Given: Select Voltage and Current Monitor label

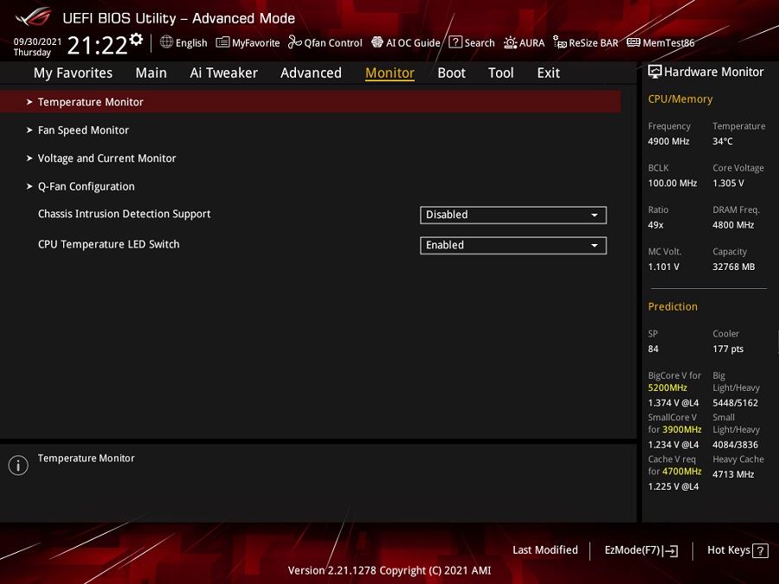Looking at the screenshot, I should click(106, 158).
